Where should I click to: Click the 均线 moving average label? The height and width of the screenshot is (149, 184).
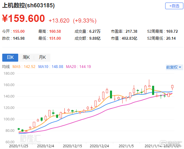pos(6,67)
